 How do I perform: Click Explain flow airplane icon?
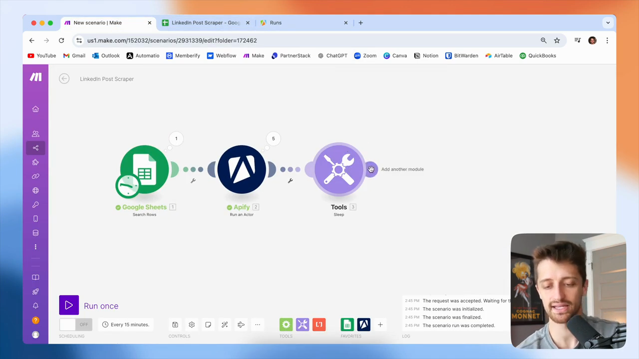coord(241,325)
